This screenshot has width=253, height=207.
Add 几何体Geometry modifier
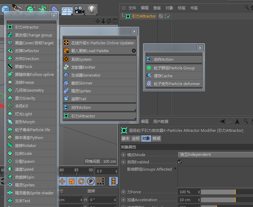pos(32,90)
